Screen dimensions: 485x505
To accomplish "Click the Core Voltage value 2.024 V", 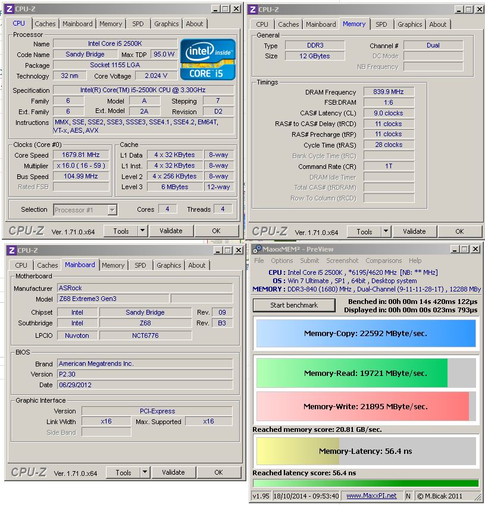I will pos(156,76).
